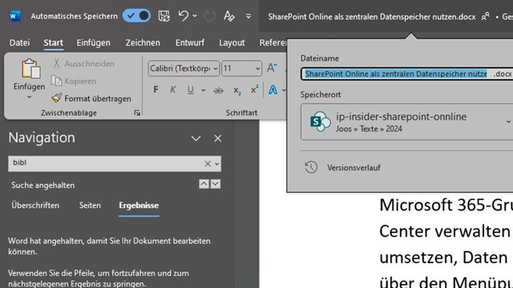The height and width of the screenshot is (288, 513).
Task: Switch to the Einfügen tab
Action: [x=93, y=43]
